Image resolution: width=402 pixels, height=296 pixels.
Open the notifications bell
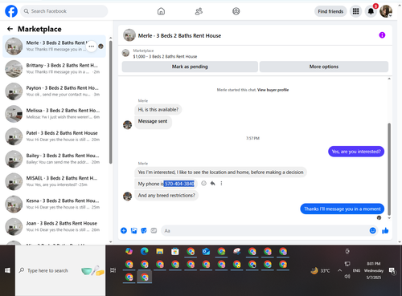click(371, 11)
